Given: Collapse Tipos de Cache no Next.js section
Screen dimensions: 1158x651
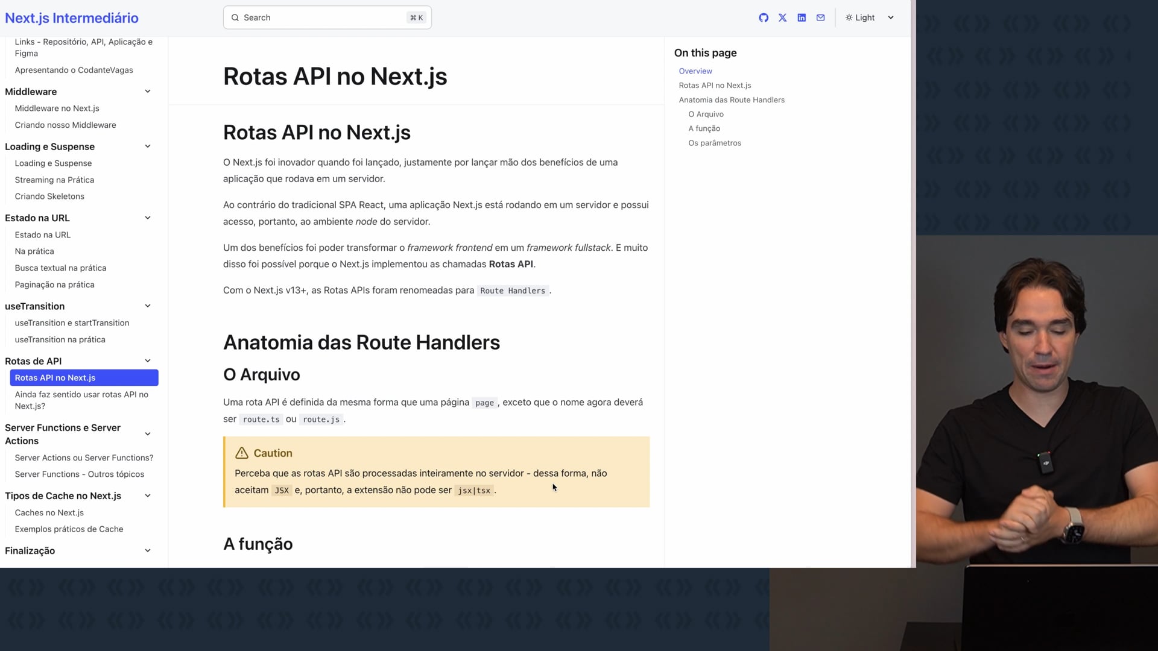Looking at the screenshot, I should tap(148, 495).
